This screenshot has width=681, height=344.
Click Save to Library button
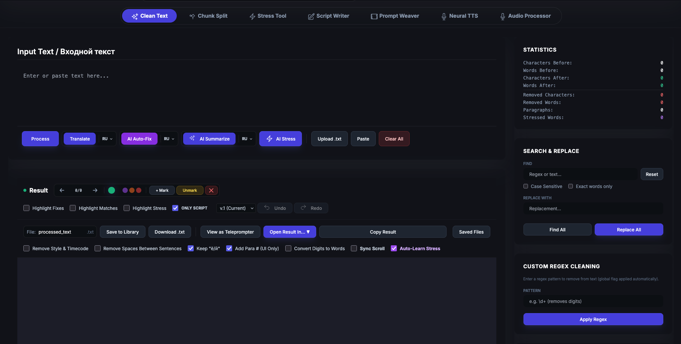(x=122, y=232)
